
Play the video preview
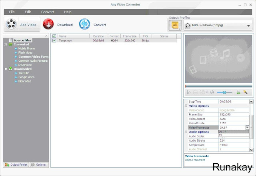189,92
